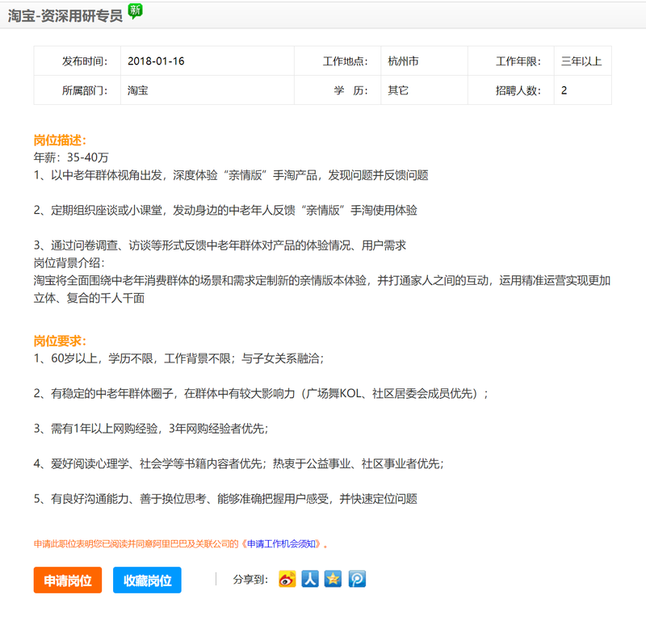Image resolution: width=646 pixels, height=620 pixels.
Task: Click requirement 5 about 沟通能力
Action: pos(225,498)
